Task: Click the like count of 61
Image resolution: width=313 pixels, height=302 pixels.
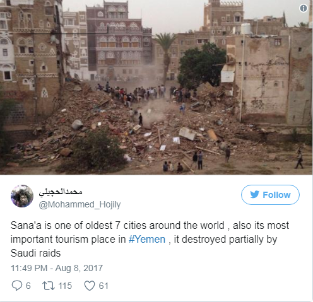Action: coord(103,286)
